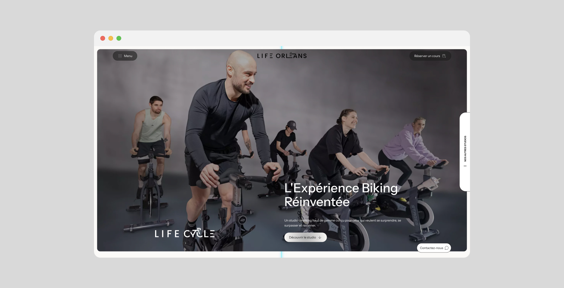Screen dimensions: 564x288
Task: Click the LIFE CYCLE bicycle logo
Action: pos(185,233)
